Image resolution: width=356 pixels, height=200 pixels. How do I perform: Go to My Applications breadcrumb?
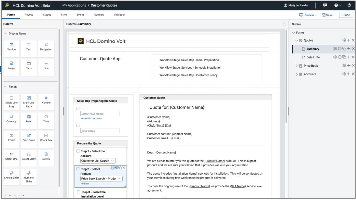click(x=74, y=5)
